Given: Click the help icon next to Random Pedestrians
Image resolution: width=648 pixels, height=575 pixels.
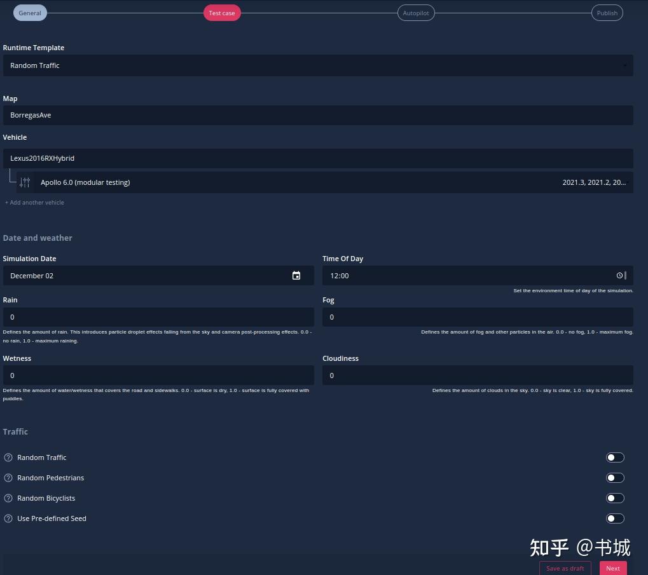Looking at the screenshot, I should pyautogui.click(x=8, y=478).
